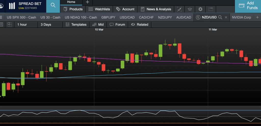The image size is (261, 126).
Task: Switch to AUD/CAD chart tab
Action: point(184,18)
